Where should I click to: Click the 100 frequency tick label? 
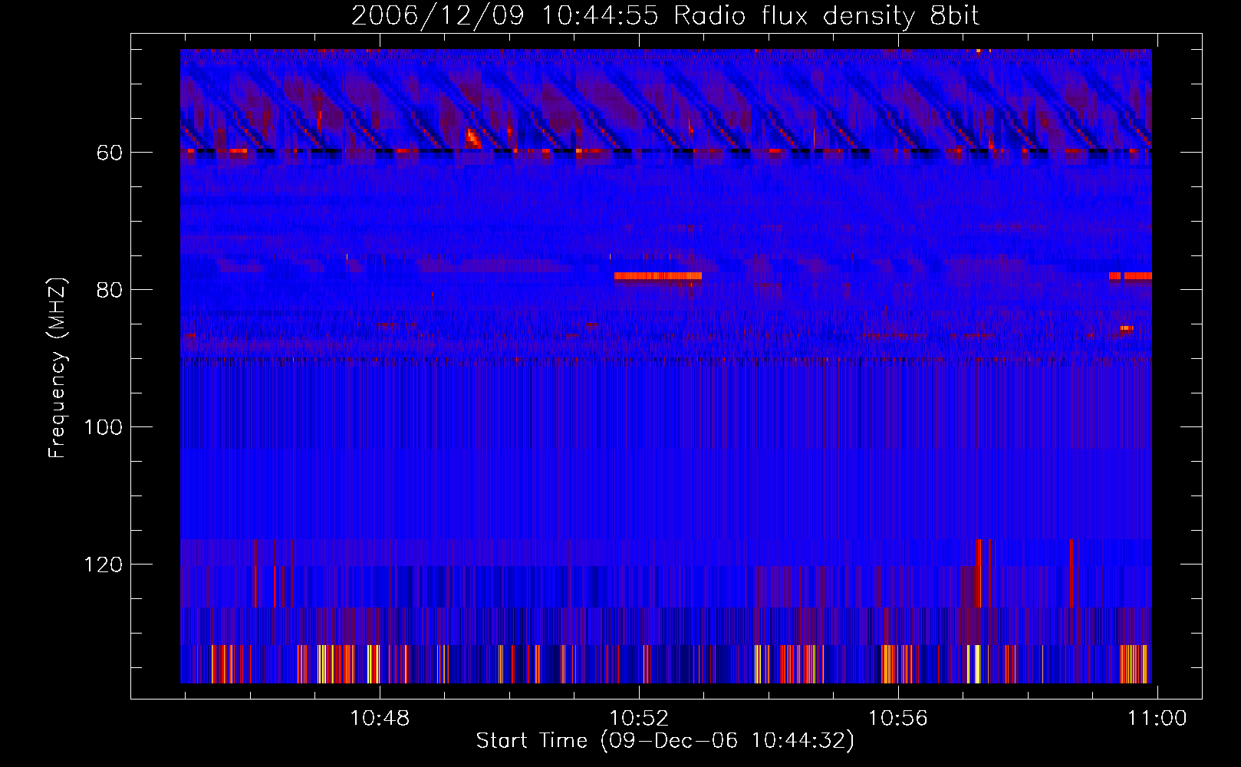104,427
